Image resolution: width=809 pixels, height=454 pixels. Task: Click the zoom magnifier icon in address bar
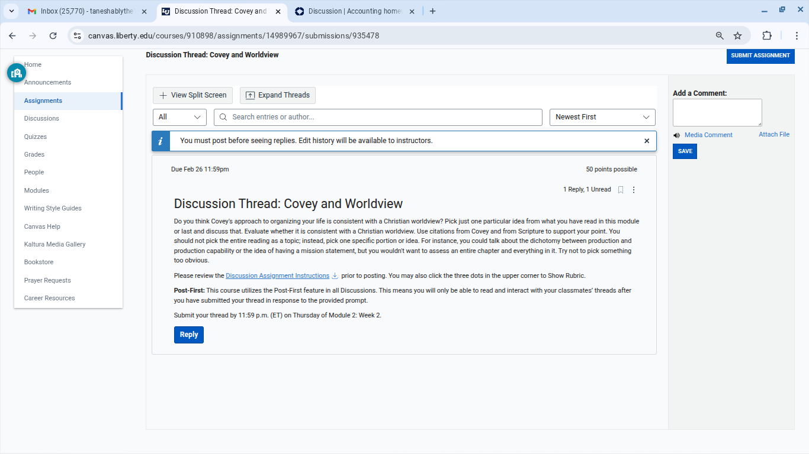pyautogui.click(x=720, y=35)
